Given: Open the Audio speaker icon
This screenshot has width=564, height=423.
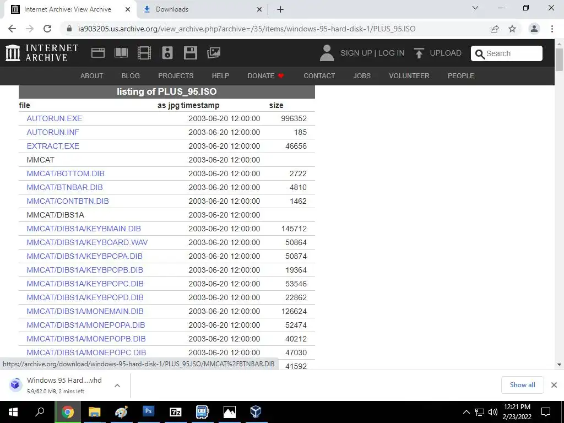Looking at the screenshot, I should tap(167, 53).
